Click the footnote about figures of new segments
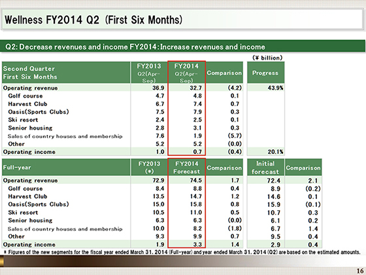366x275 pixels. [182, 252]
